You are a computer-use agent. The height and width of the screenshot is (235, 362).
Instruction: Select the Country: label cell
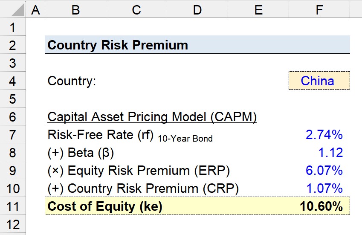point(75,81)
